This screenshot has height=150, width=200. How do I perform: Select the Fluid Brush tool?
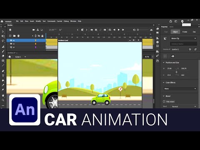[3, 47]
